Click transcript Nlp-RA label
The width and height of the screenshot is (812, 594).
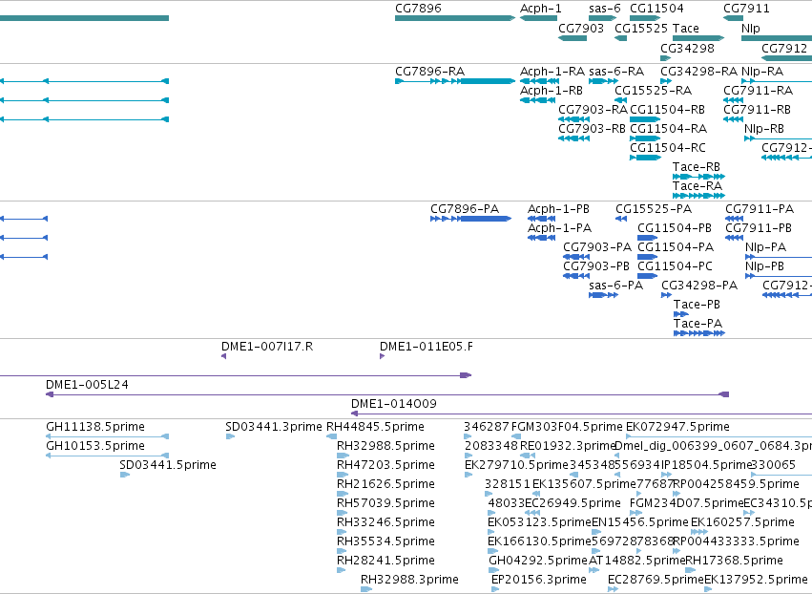click(x=762, y=71)
